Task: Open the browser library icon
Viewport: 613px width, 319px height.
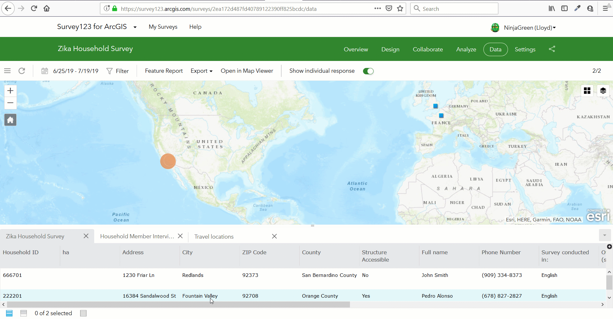Action: pos(552,9)
